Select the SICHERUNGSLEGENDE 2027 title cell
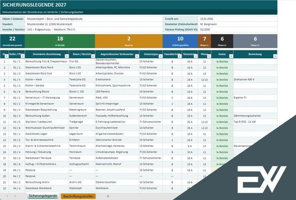296x200 pixels. tap(139, 5)
